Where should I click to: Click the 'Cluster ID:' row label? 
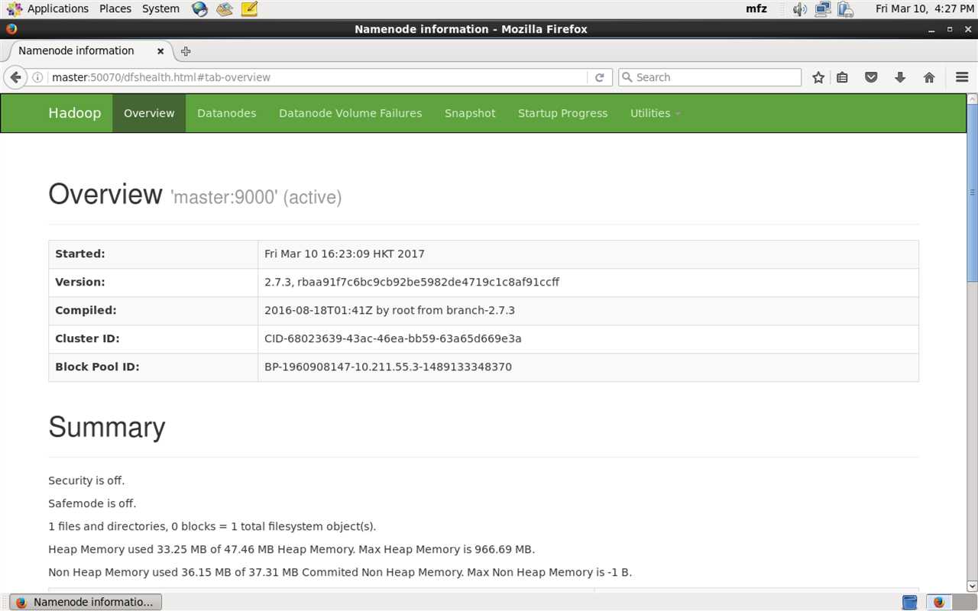(x=87, y=338)
